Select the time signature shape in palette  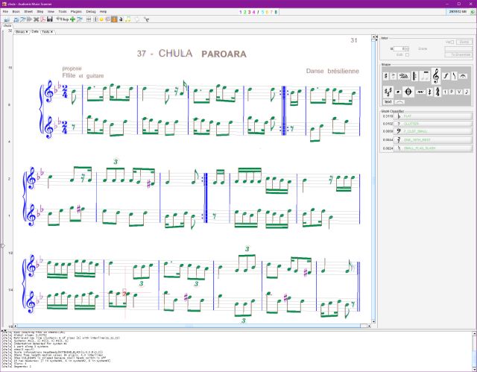coord(437,92)
